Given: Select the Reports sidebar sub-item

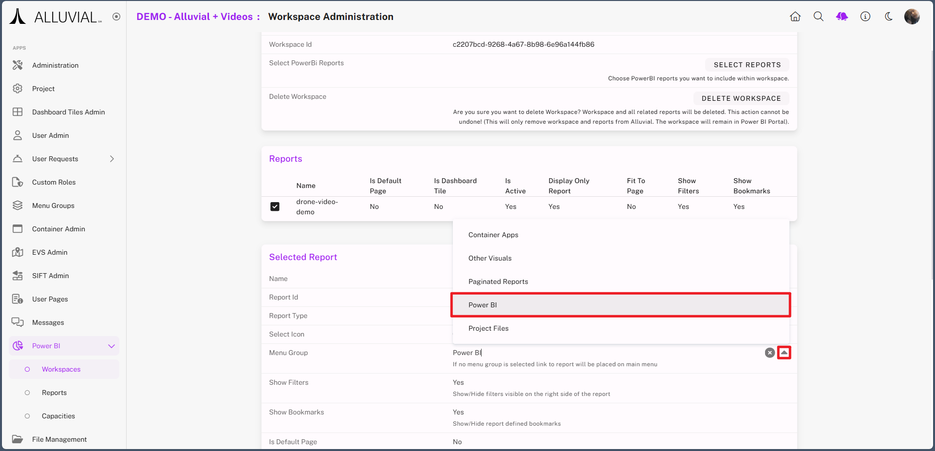Looking at the screenshot, I should [x=64, y=393].
